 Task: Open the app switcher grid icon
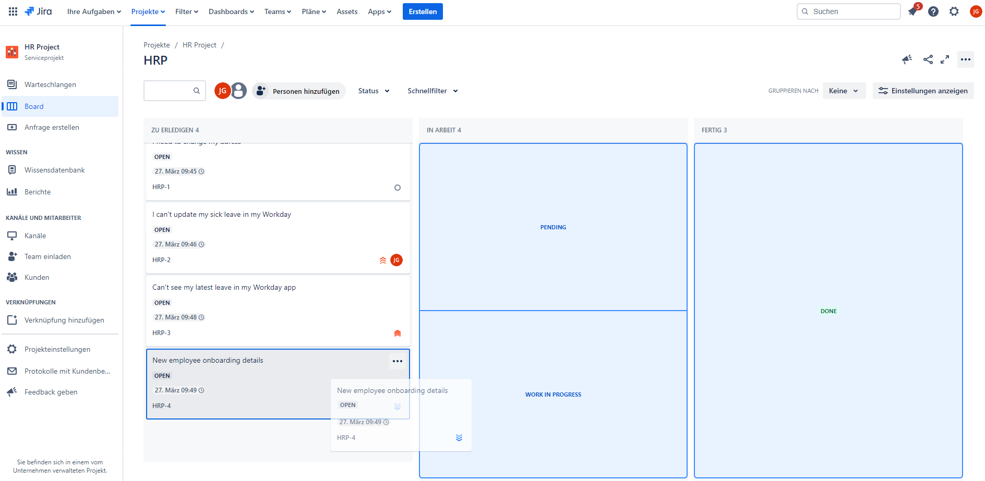[x=13, y=11]
